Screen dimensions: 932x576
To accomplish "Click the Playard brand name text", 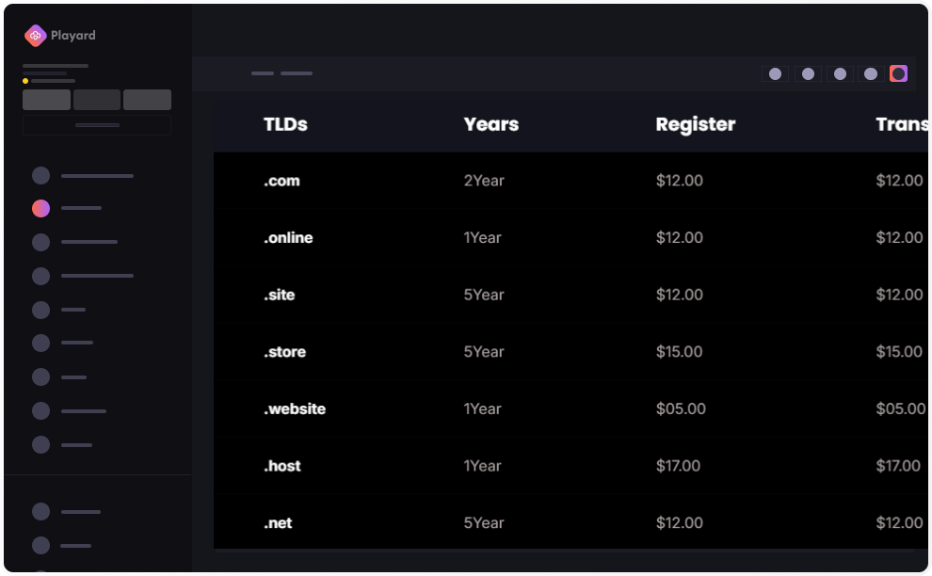I will 73,36.
